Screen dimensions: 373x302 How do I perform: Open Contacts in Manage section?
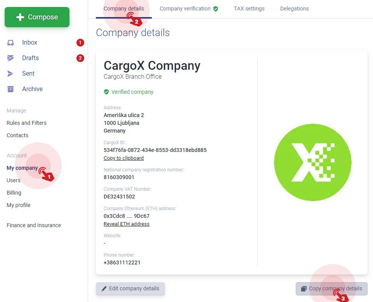[17, 135]
